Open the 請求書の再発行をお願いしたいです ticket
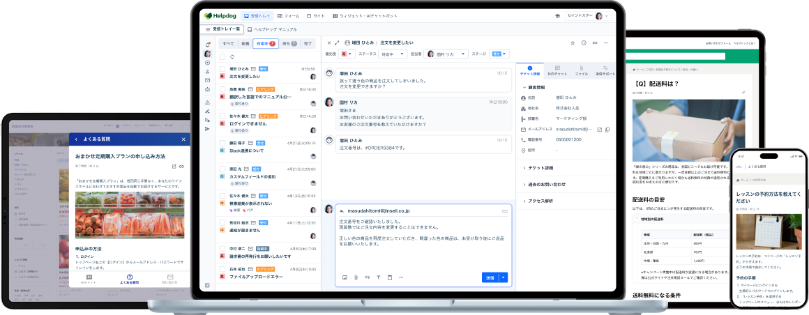Screen dimensions: 809x315 coord(261,256)
